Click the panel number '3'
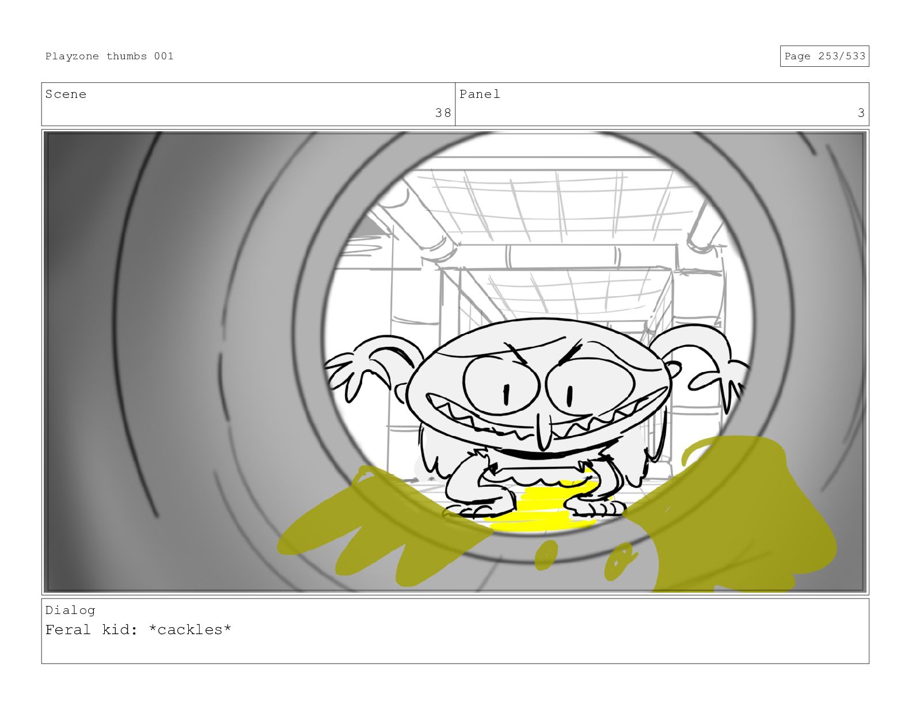 (861, 113)
